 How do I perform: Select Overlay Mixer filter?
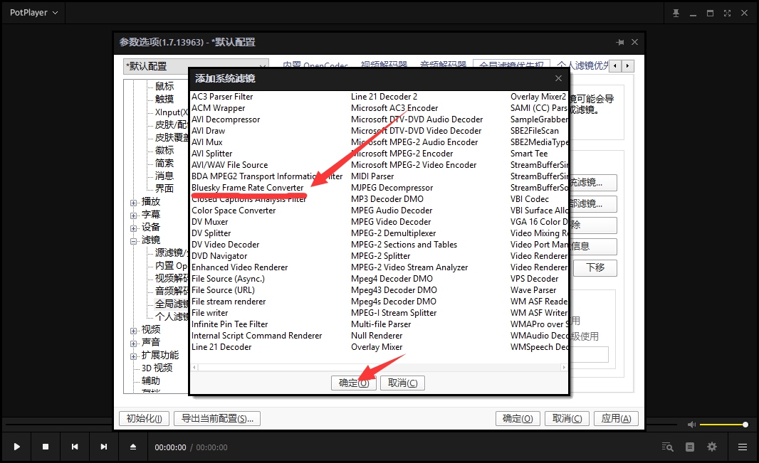tap(377, 347)
